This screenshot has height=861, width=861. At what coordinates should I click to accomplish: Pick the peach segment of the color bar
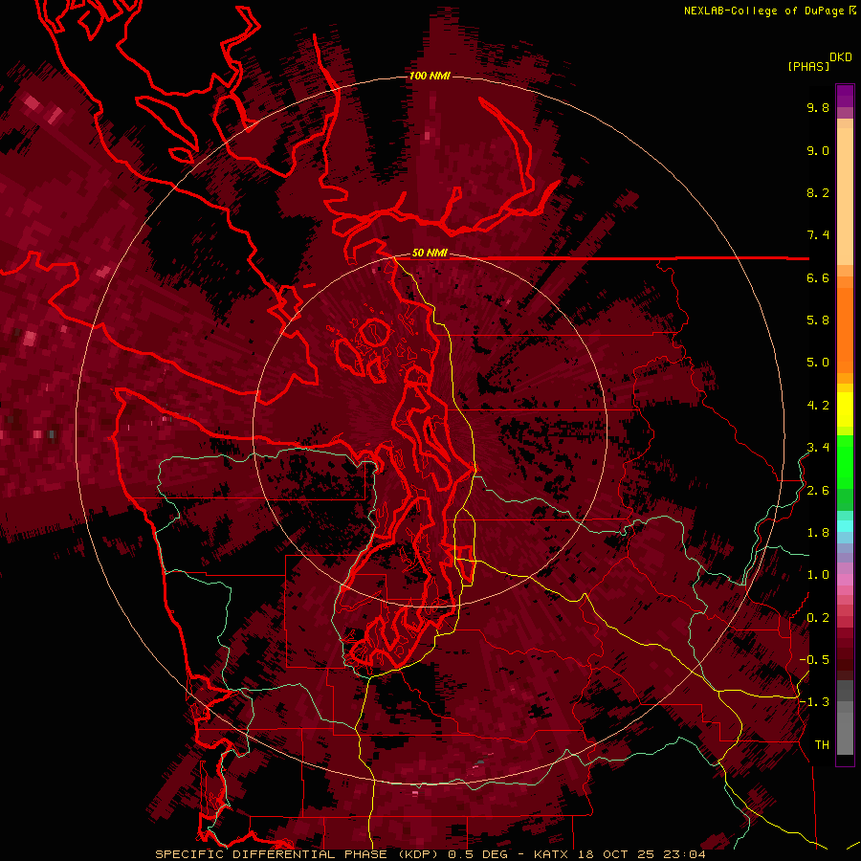click(x=845, y=192)
